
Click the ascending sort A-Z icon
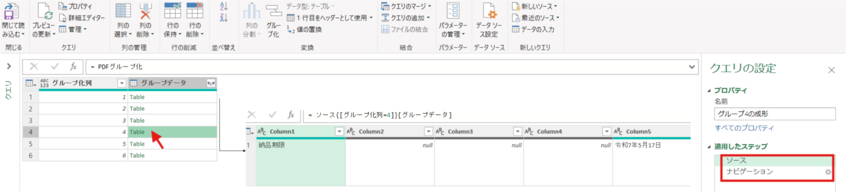point(224,6)
